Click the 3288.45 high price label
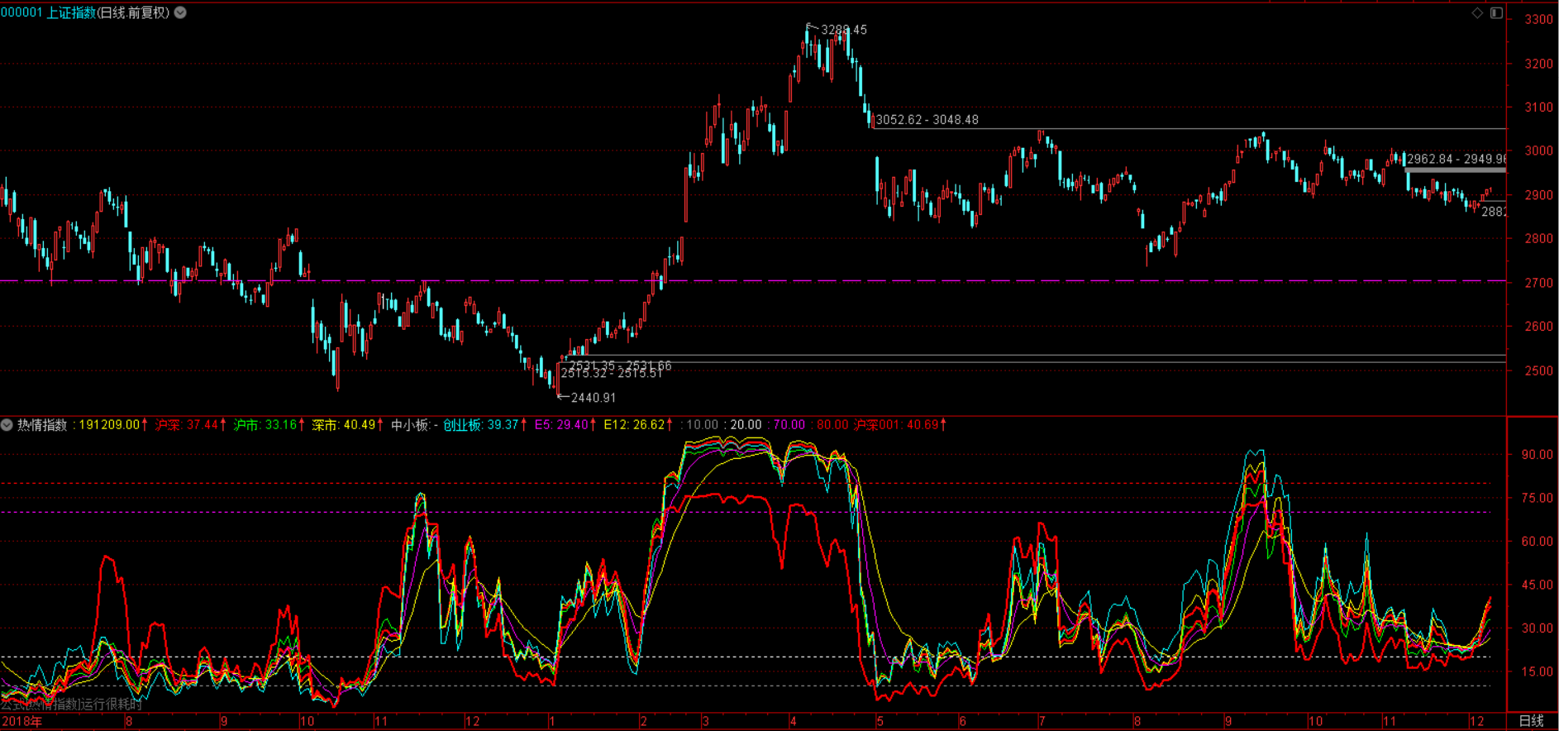 [844, 30]
